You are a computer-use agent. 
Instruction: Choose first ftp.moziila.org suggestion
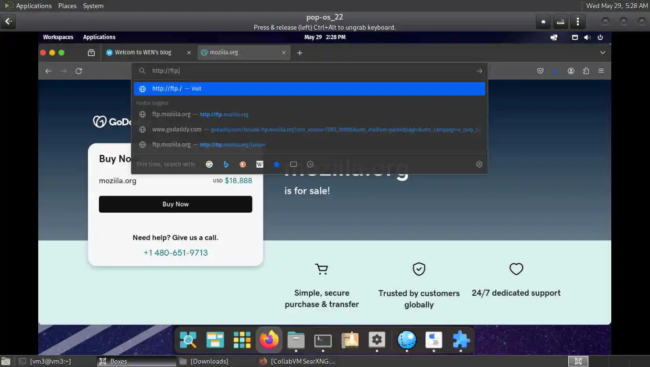(309, 114)
